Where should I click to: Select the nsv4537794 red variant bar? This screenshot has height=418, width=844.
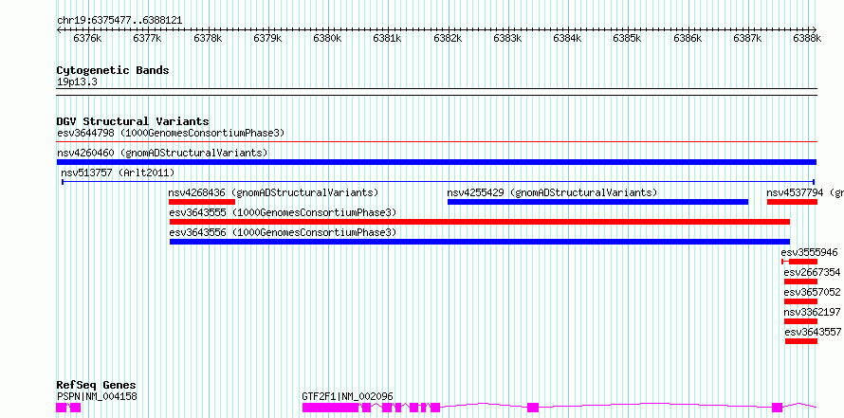click(792, 202)
